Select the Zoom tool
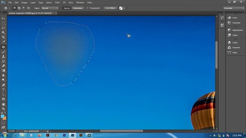The width and height of the screenshot is (246, 138). click(3, 109)
